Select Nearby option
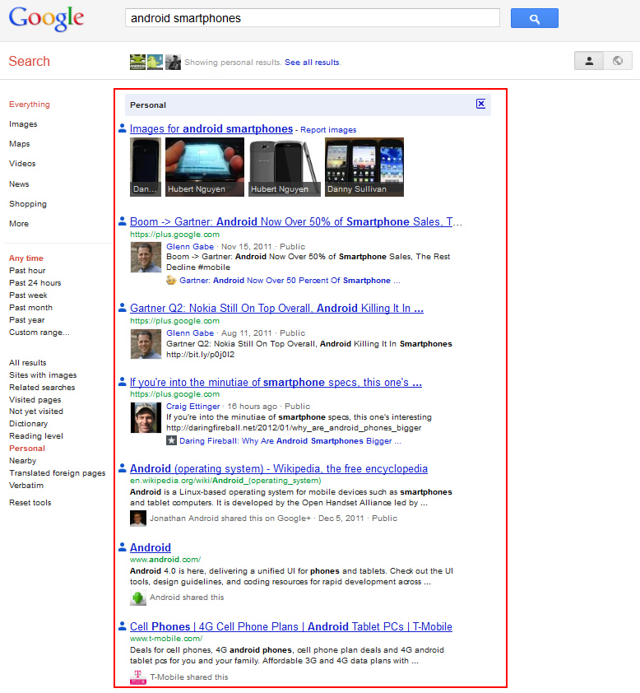640x693 pixels. (x=22, y=461)
